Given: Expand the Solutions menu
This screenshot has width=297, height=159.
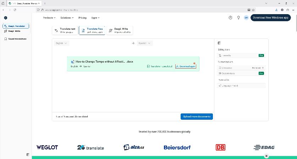Looking at the screenshot, I should [x=67, y=18].
